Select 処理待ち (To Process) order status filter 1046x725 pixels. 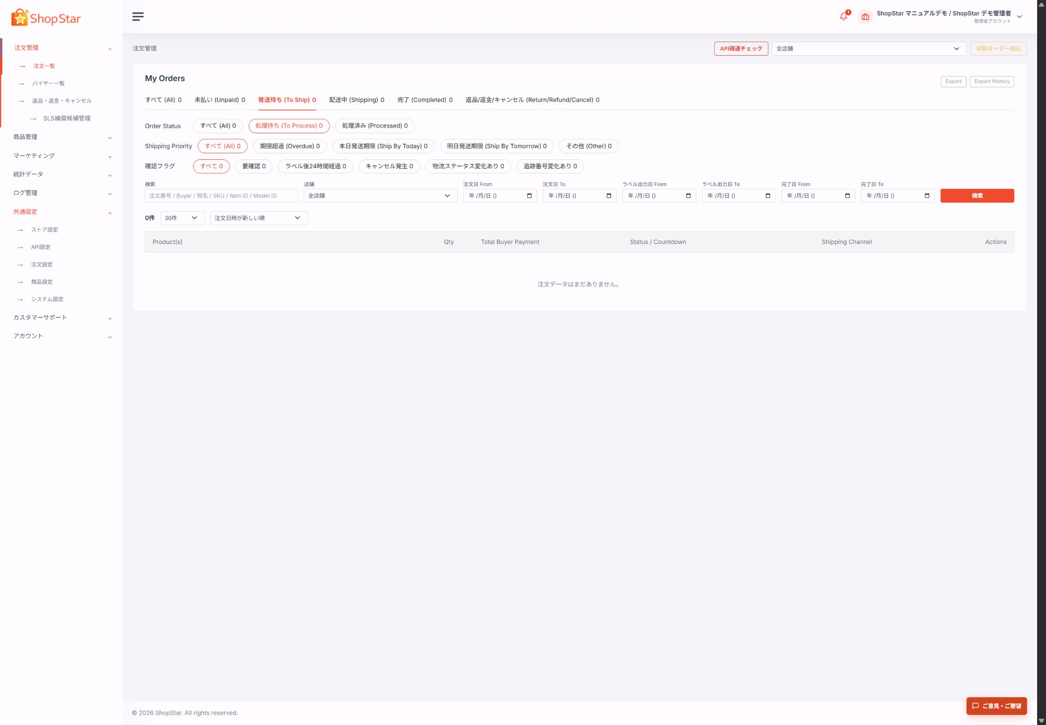[x=289, y=126]
